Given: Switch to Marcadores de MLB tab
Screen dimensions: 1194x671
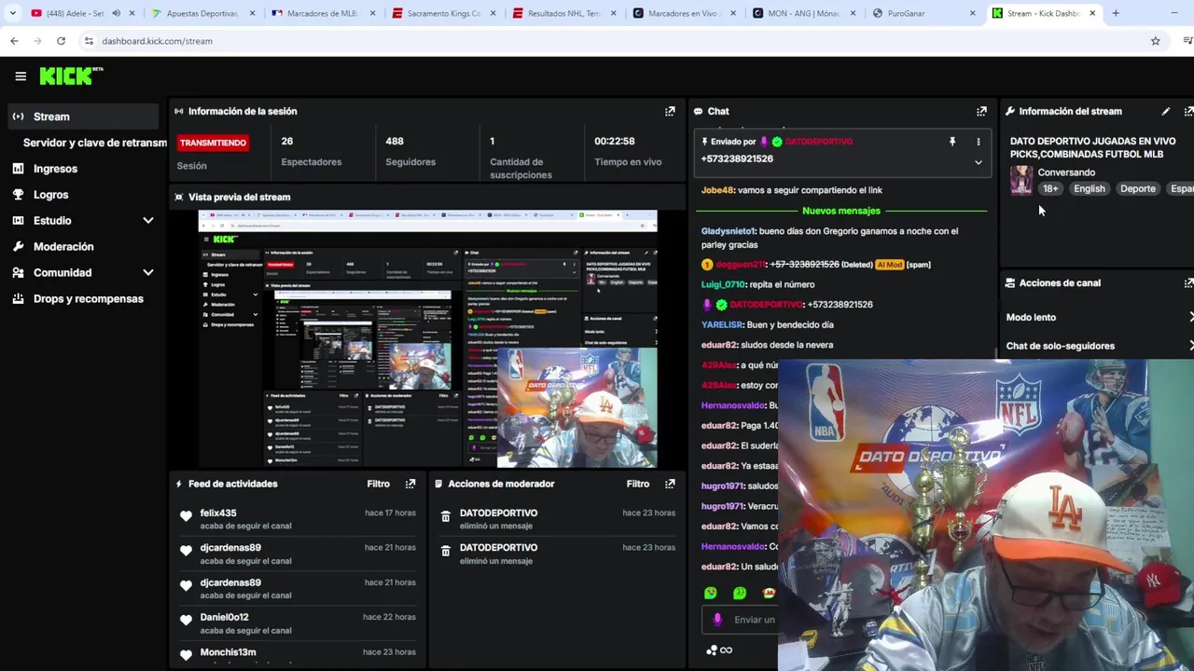Looking at the screenshot, I should (x=322, y=14).
